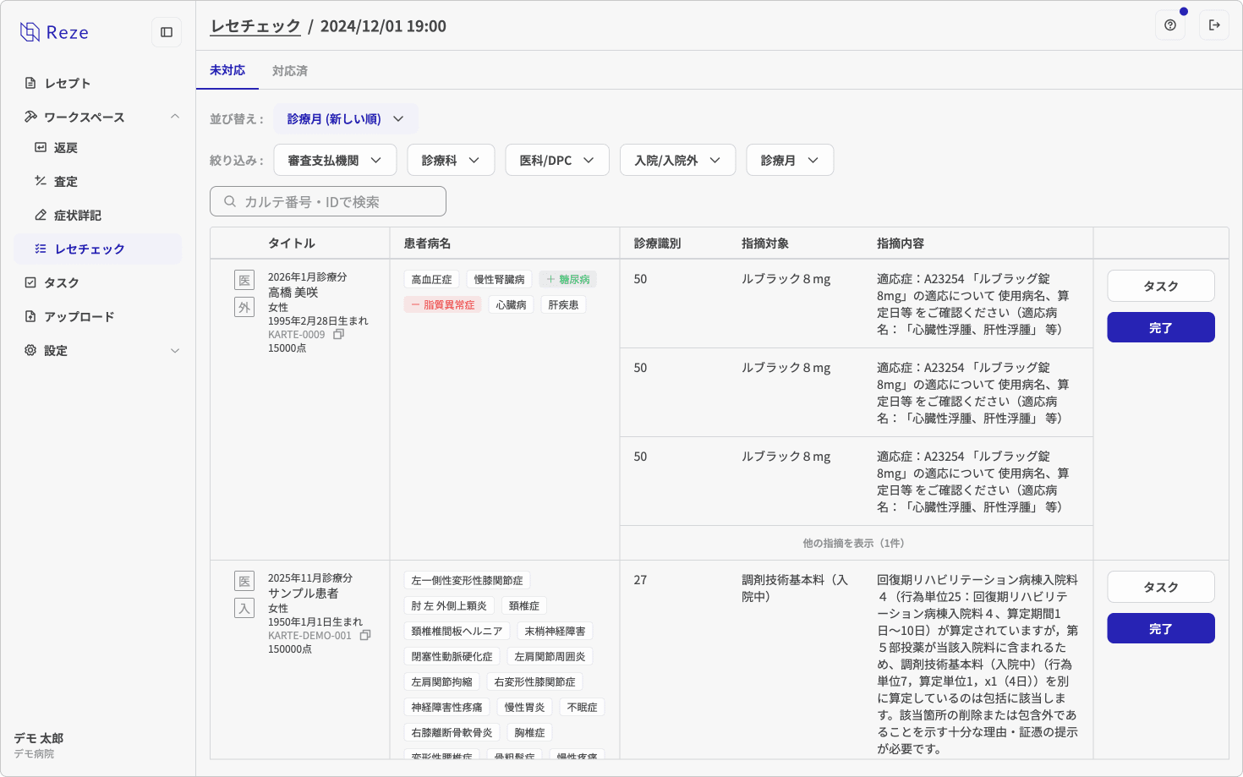
Task: Open the 診療月 (新しい順) sort dropdown
Action: (x=346, y=118)
